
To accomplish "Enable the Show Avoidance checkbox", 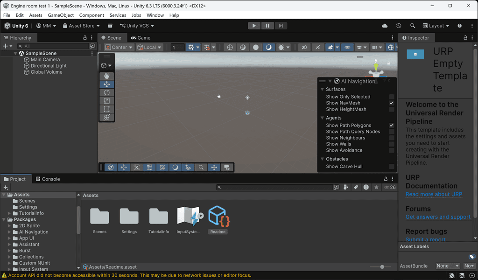I will click(x=392, y=150).
